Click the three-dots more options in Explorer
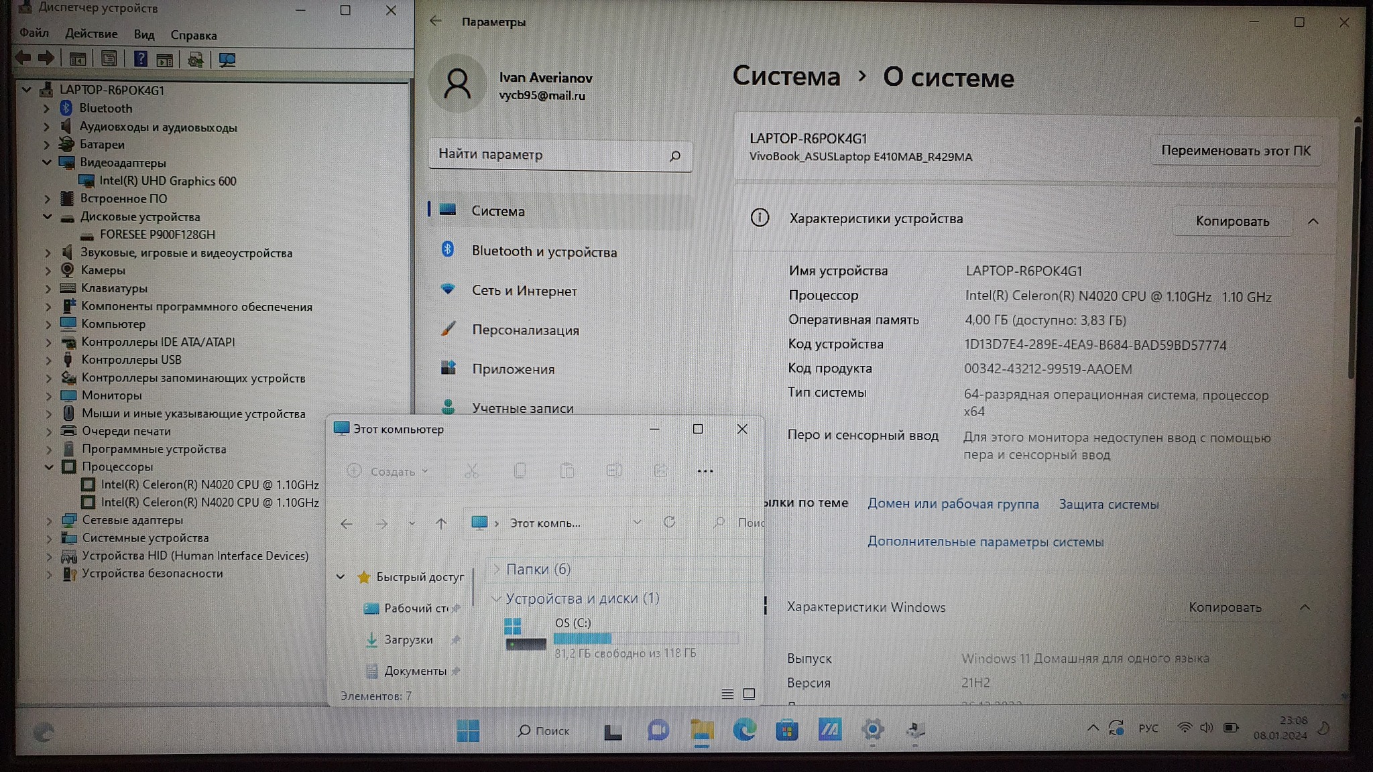 click(x=705, y=471)
